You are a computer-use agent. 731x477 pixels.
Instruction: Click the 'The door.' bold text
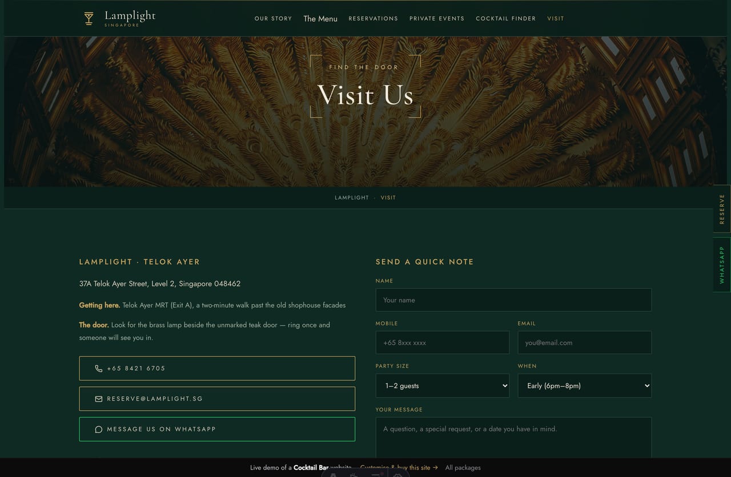[94, 325]
